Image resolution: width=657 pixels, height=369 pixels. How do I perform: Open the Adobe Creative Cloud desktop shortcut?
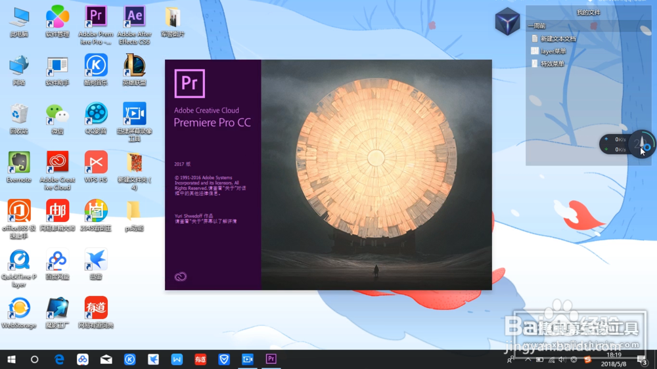(x=57, y=171)
